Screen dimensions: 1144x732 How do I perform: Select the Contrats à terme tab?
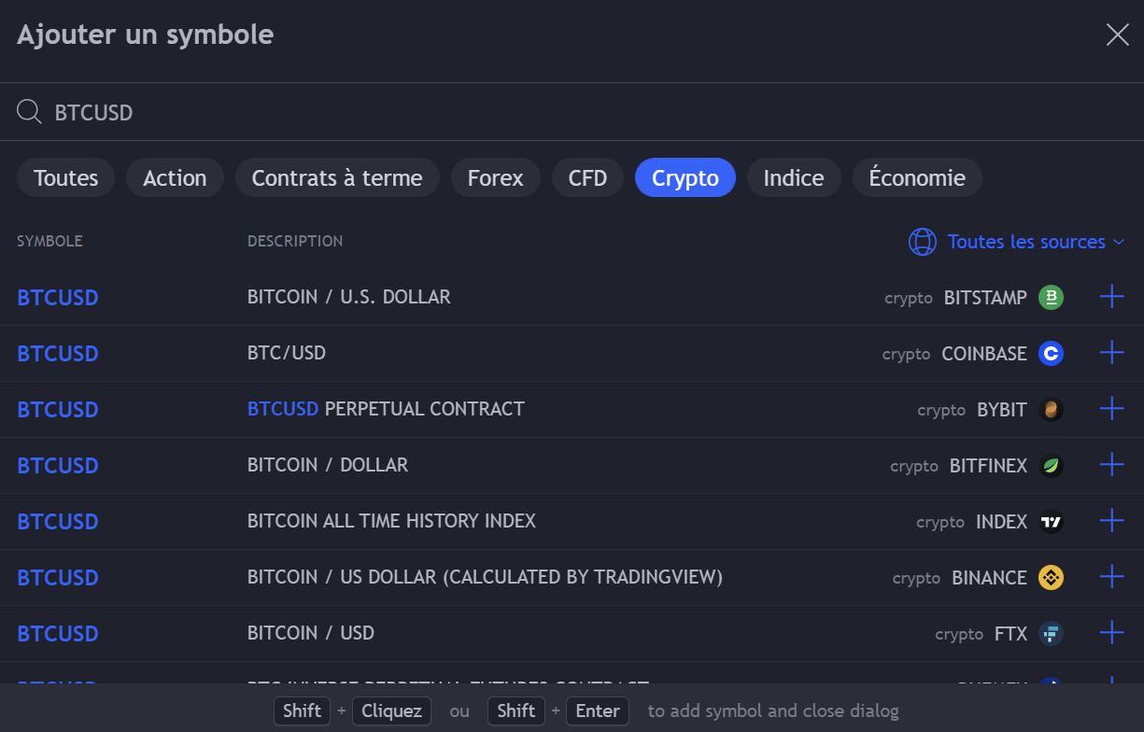point(337,177)
